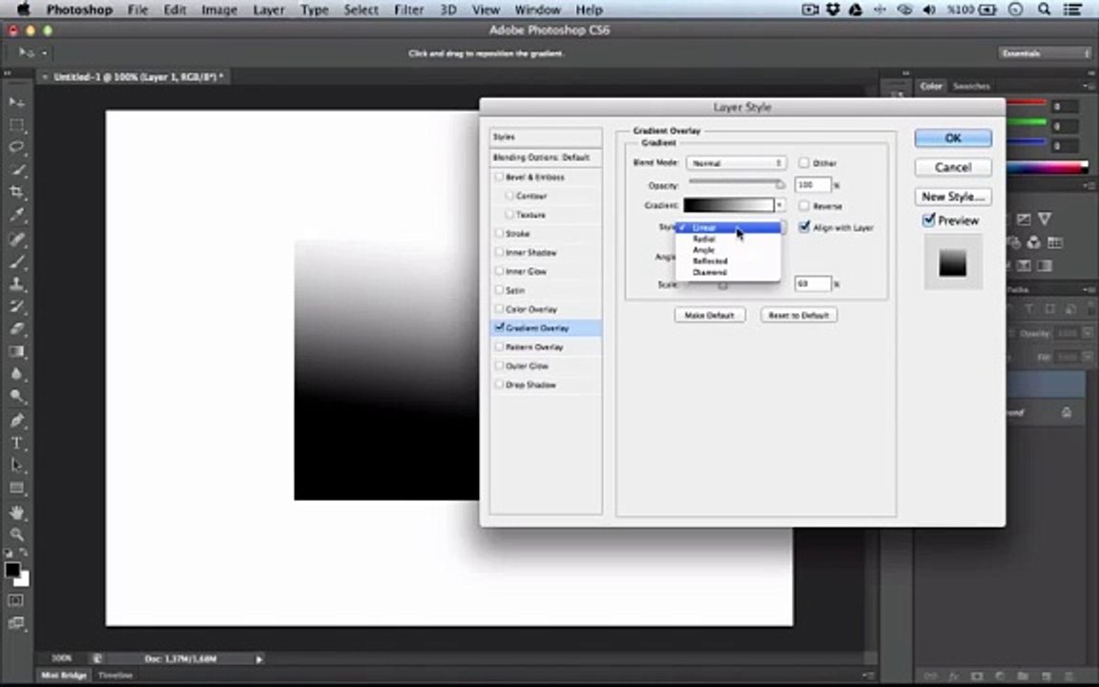Image resolution: width=1099 pixels, height=687 pixels.
Task: Select Blending Options: Default row
Action: pyautogui.click(x=546, y=157)
